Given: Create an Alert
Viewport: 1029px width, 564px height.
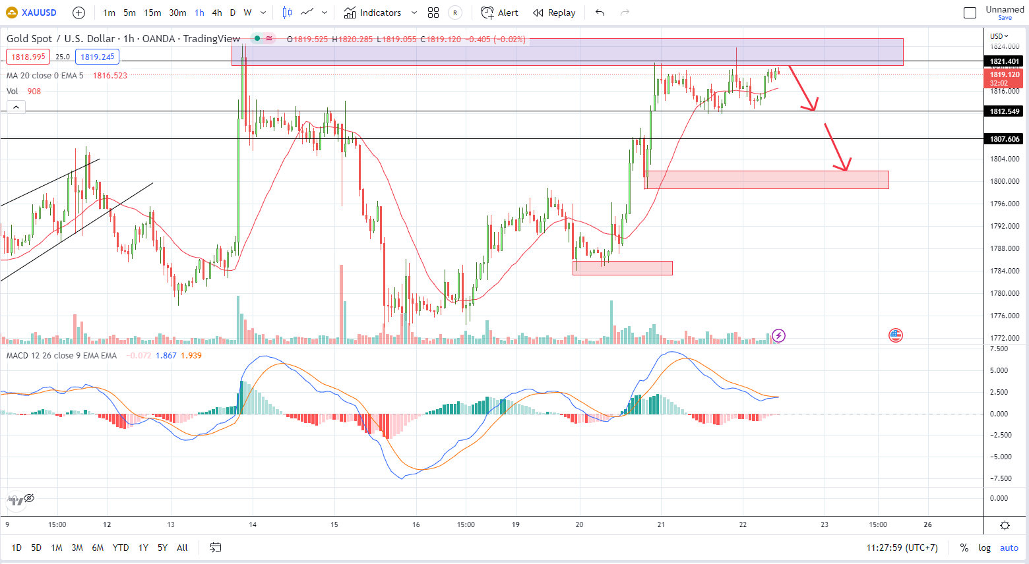Looking at the screenshot, I should click(x=500, y=13).
